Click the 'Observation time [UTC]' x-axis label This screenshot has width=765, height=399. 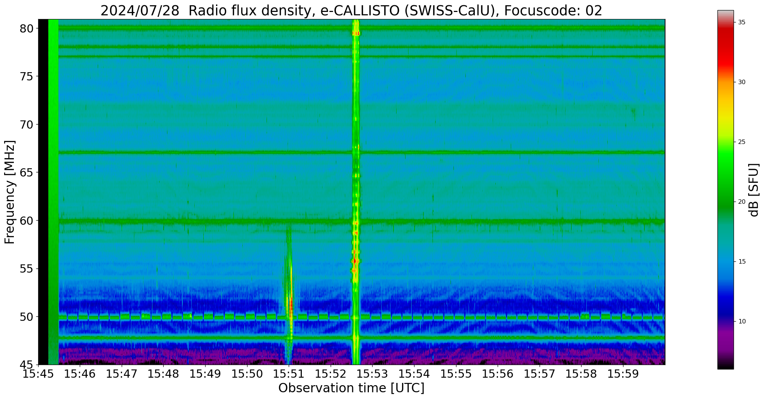(x=351, y=388)
